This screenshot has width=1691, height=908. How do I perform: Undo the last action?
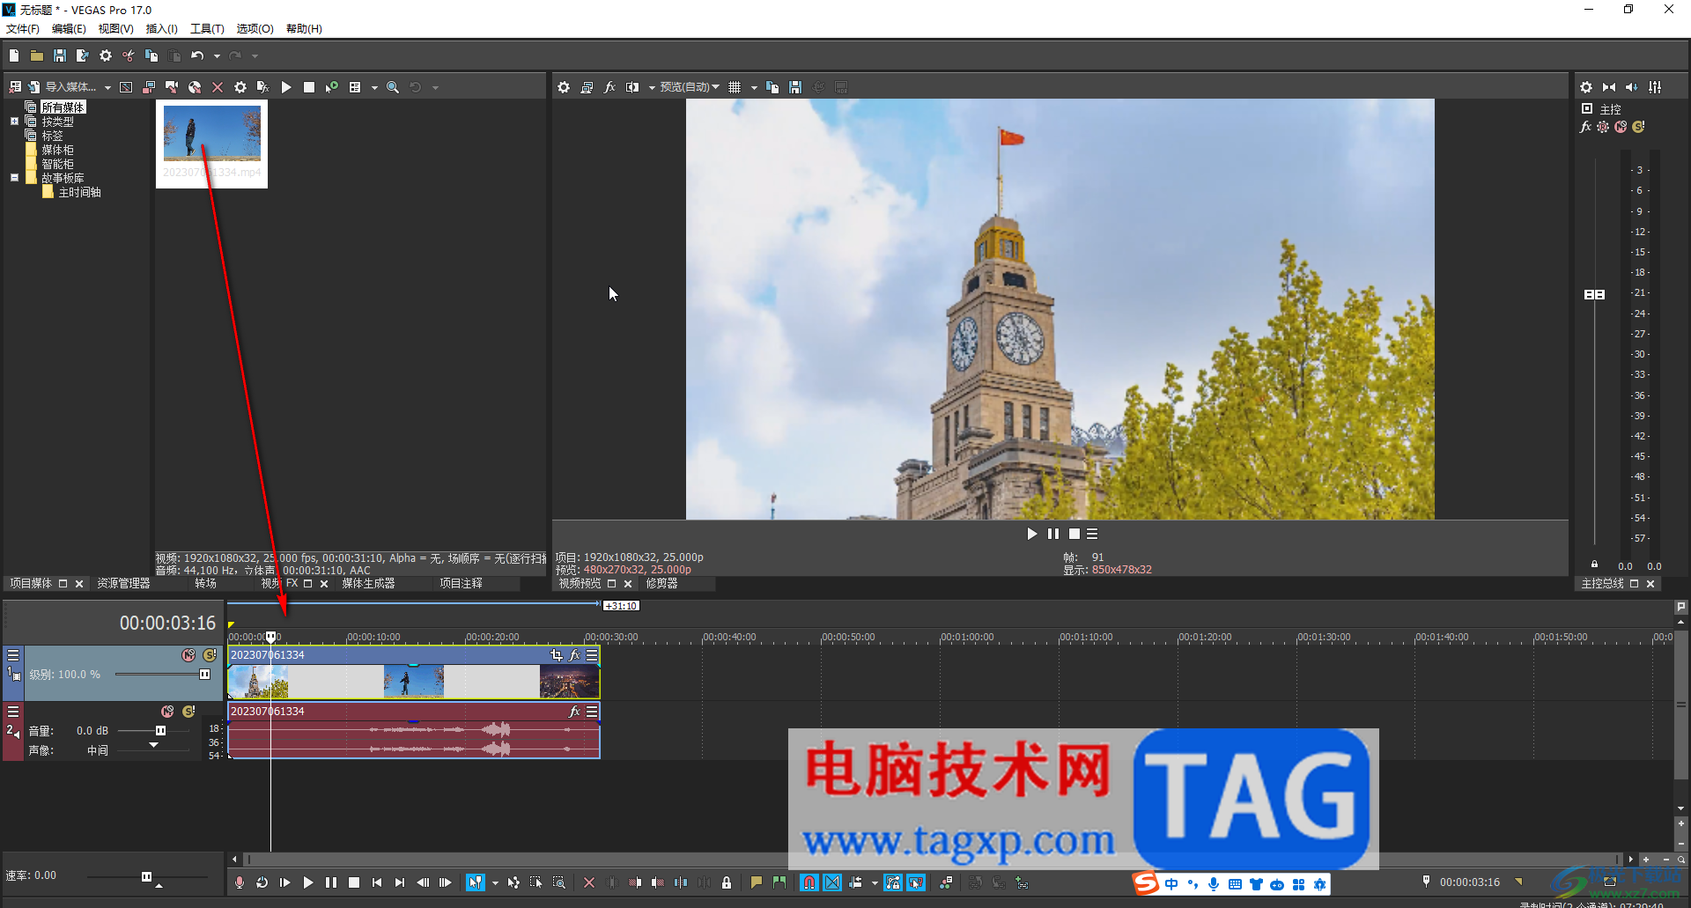197,55
